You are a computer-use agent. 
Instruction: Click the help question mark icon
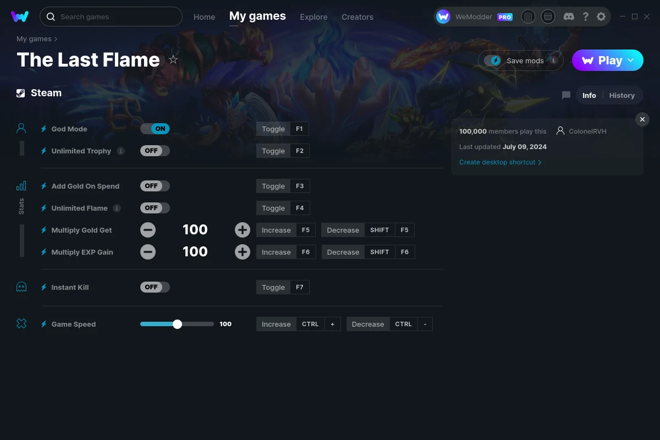[585, 16]
